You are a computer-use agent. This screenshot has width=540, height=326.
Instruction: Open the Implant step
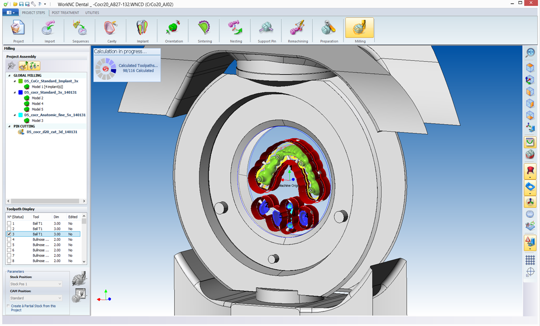coord(143,31)
